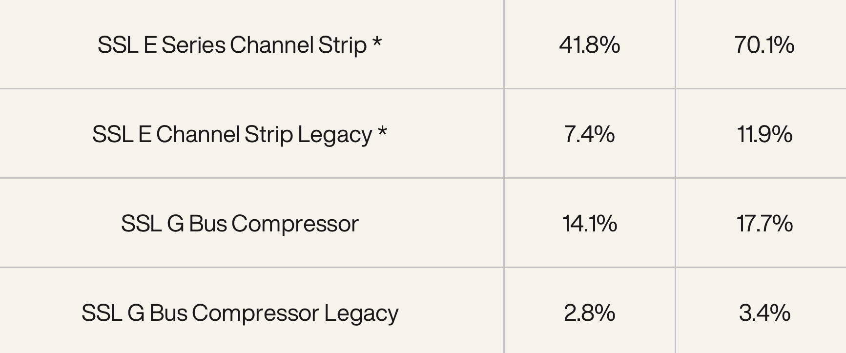Click the column divider left of 41.8%
Screen dimensions: 846x353
[504, 45]
